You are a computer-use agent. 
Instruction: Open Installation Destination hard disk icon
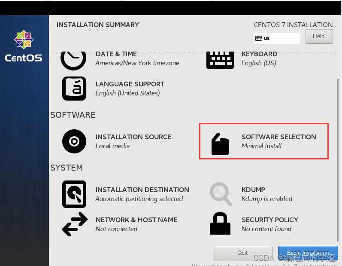tap(74, 194)
